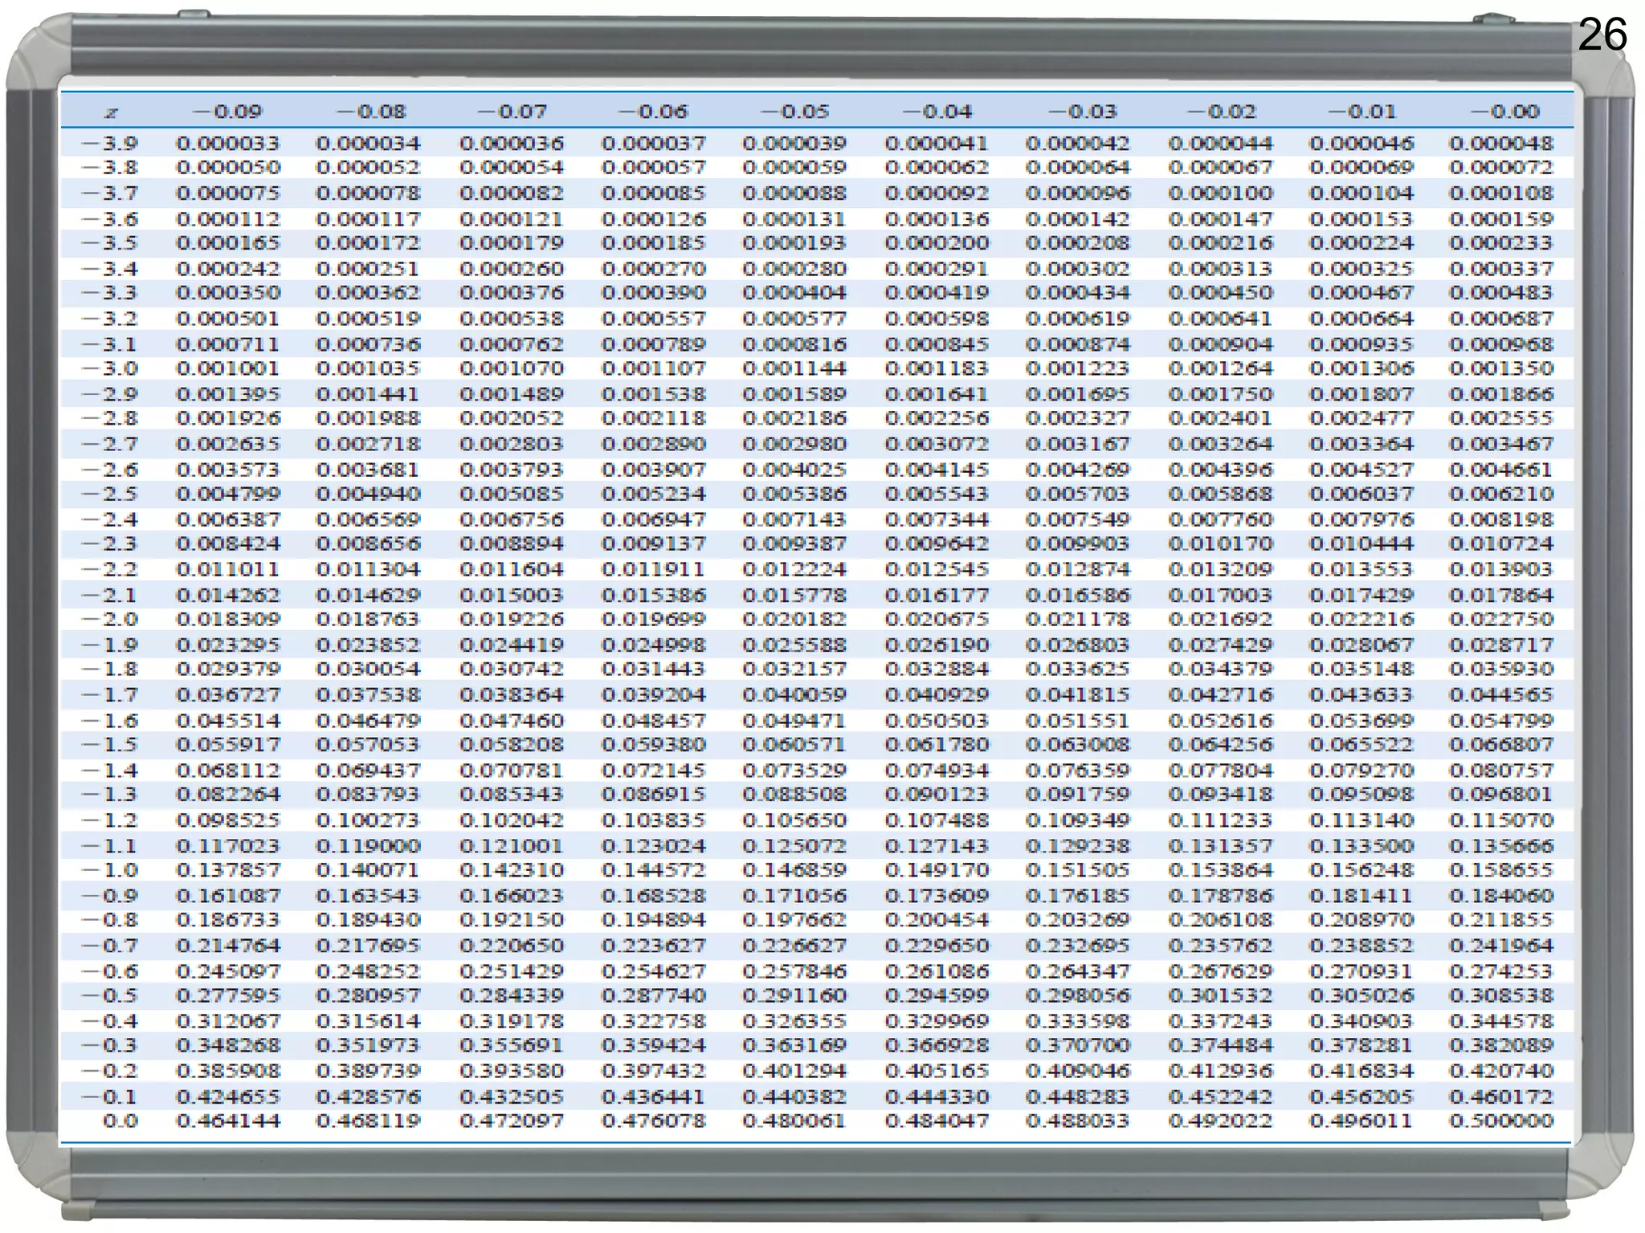Screen dimensions: 1645x1233
Task: Click the −3.9 row label
Action: [x=110, y=144]
